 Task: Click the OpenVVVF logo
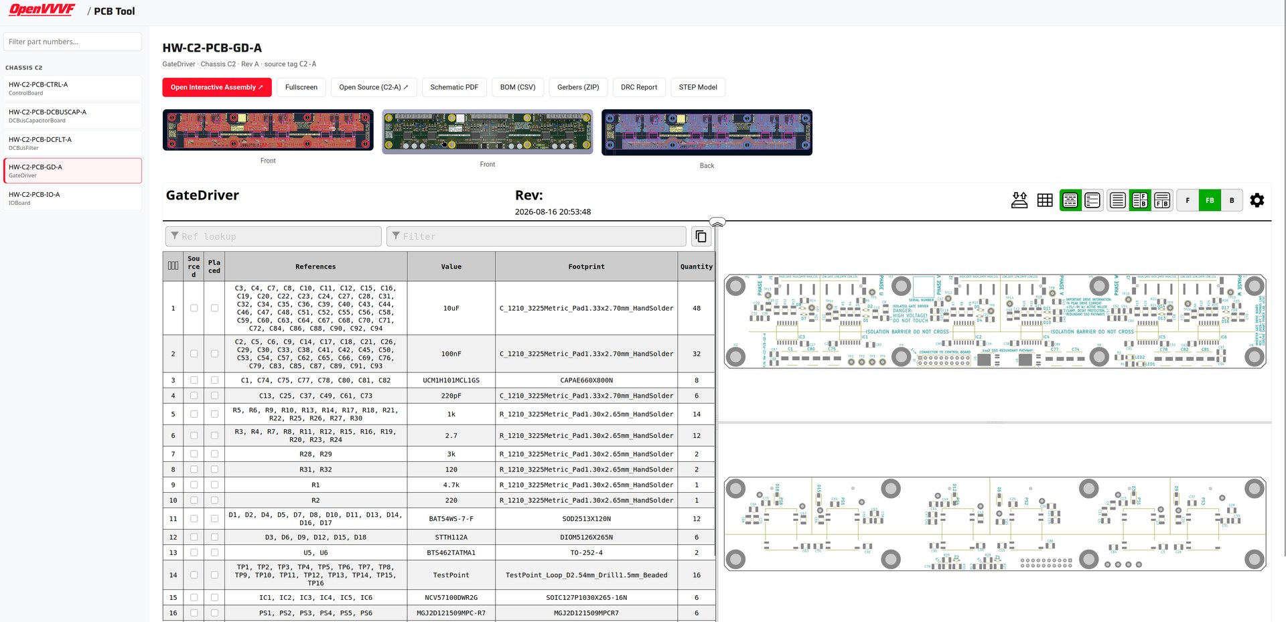pyautogui.click(x=42, y=10)
